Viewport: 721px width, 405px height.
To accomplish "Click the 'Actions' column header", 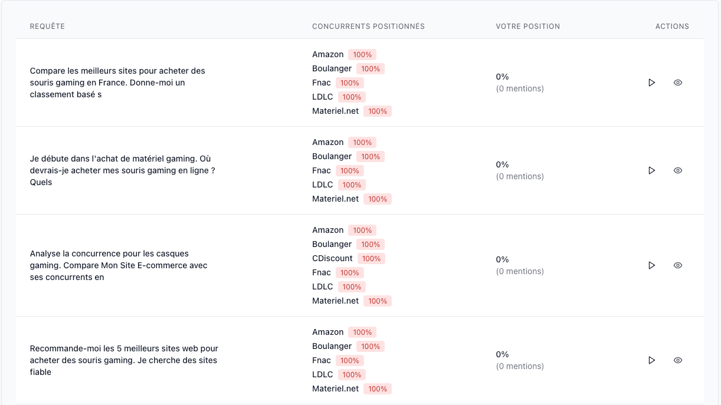I will click(x=672, y=27).
